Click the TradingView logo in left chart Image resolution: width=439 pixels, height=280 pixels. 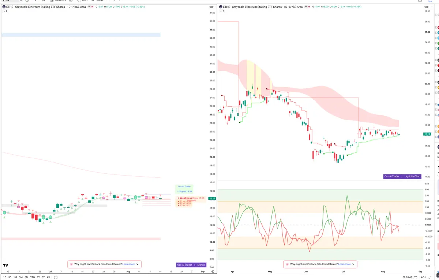[x=5, y=265]
